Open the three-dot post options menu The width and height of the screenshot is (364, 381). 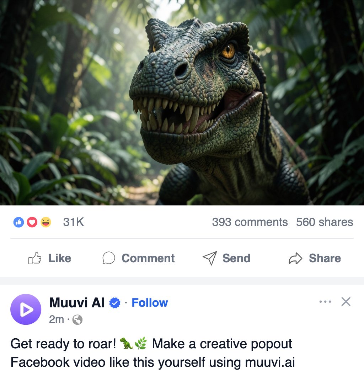[325, 301]
